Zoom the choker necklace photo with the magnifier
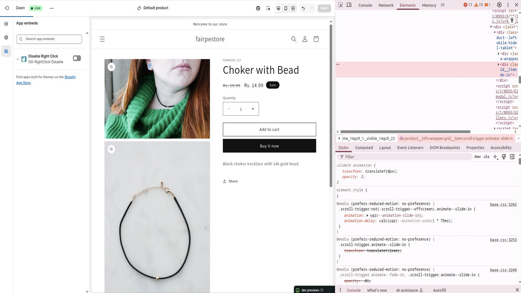This screenshot has width=521, height=293. tap(111, 149)
